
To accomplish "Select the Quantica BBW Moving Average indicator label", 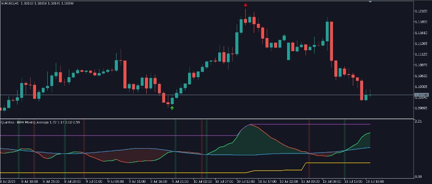I will pos(25,122).
